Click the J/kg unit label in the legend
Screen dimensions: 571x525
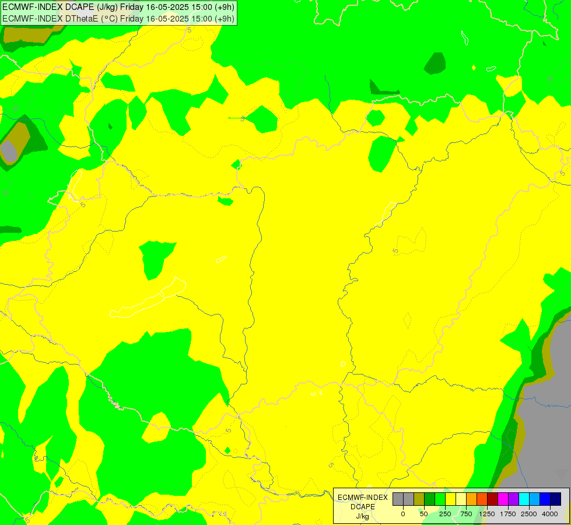[363, 516]
